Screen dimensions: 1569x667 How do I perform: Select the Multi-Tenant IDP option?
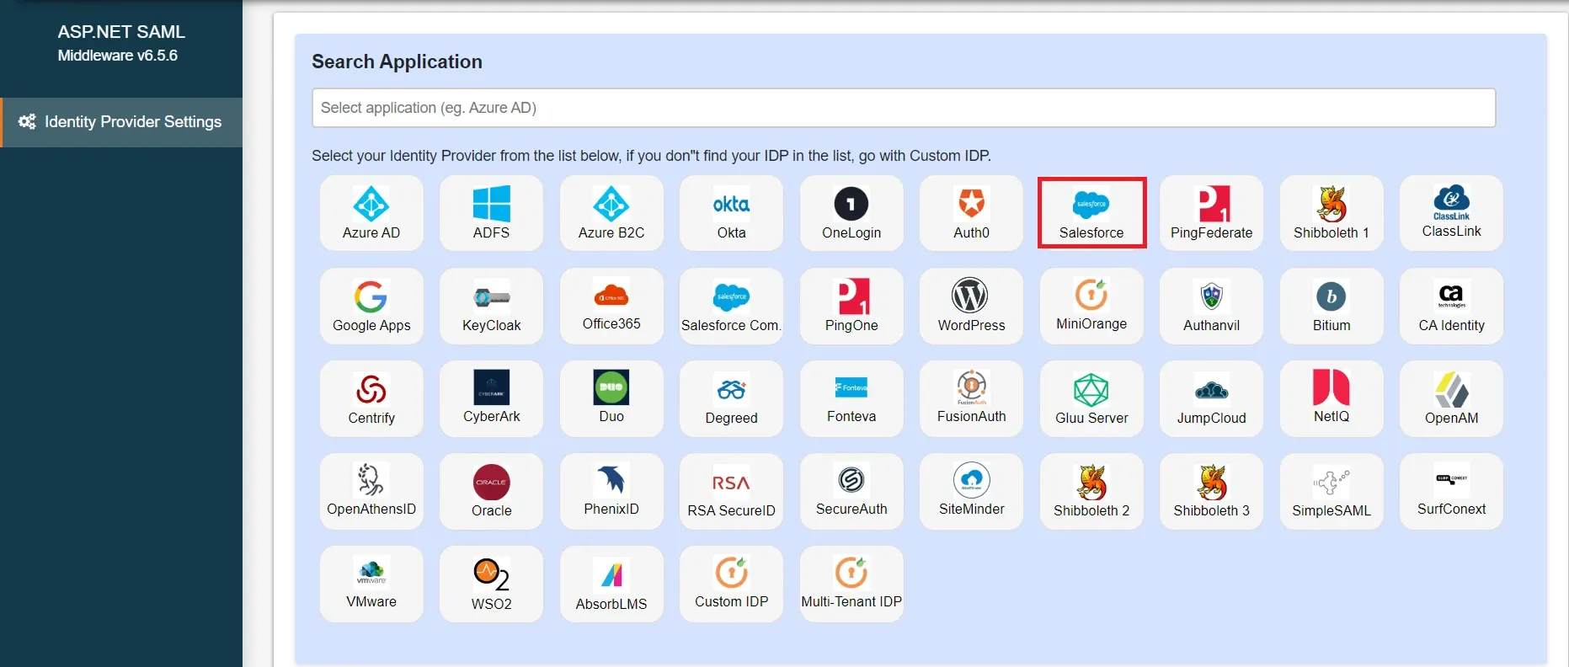(x=851, y=584)
